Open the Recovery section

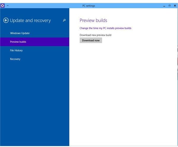(x=34, y=59)
